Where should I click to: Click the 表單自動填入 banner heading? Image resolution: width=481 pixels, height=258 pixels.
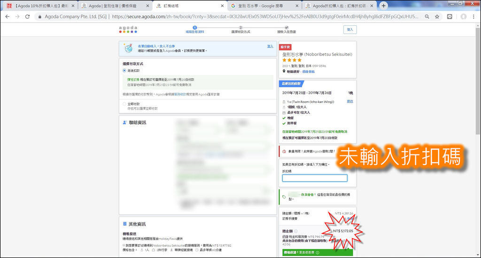click(156, 46)
